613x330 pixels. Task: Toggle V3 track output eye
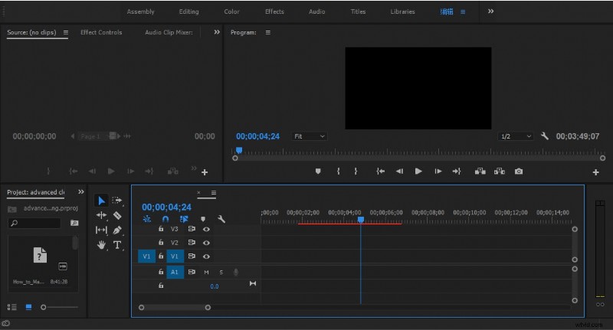pyautogui.click(x=206, y=229)
